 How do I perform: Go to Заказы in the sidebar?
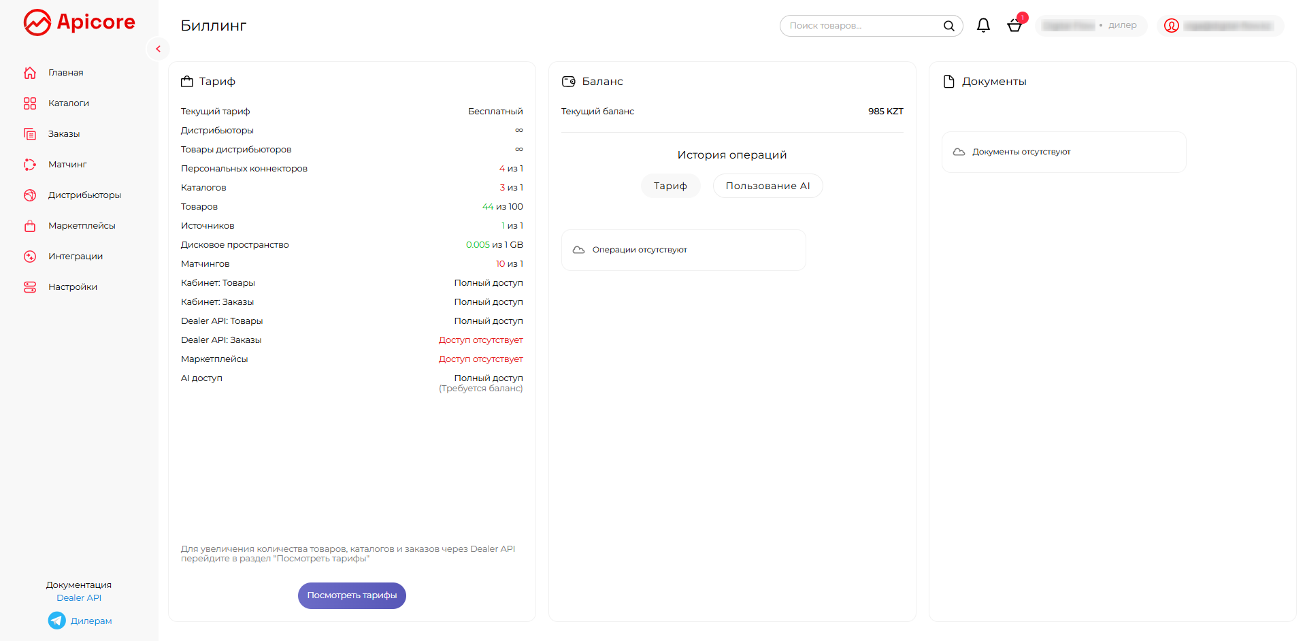point(64,134)
